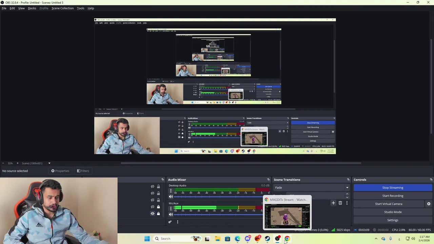Open the Help menu
Screen dimensions: 434x244
click(91, 8)
